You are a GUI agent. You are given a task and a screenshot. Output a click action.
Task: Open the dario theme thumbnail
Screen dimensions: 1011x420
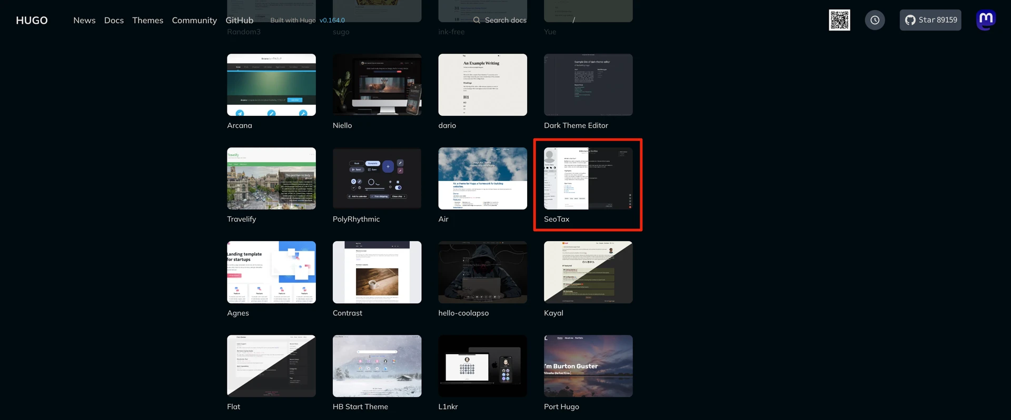(x=483, y=85)
